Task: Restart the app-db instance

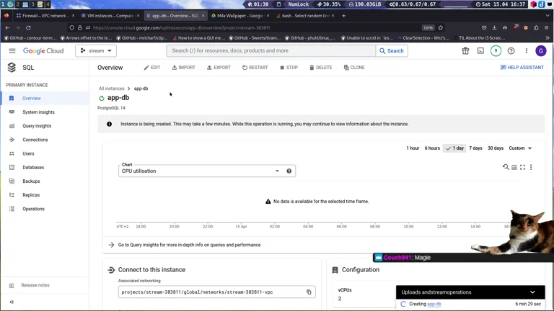Action: (255, 68)
